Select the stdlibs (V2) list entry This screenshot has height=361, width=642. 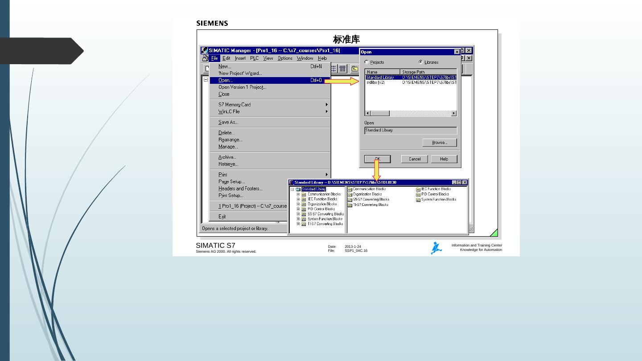375,82
